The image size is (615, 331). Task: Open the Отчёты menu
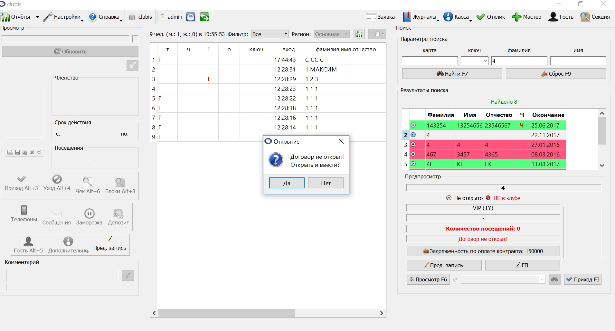click(x=20, y=17)
